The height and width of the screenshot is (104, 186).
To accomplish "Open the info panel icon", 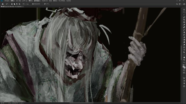I will click(x=184, y=86).
